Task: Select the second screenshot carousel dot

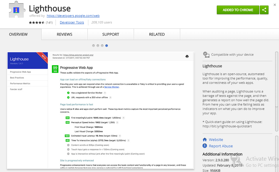Action: [98, 46]
